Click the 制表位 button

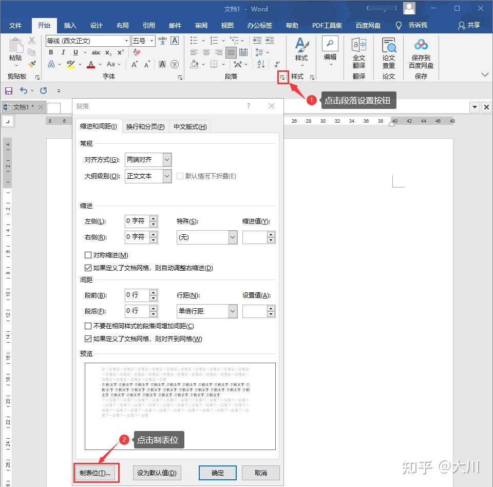96,473
